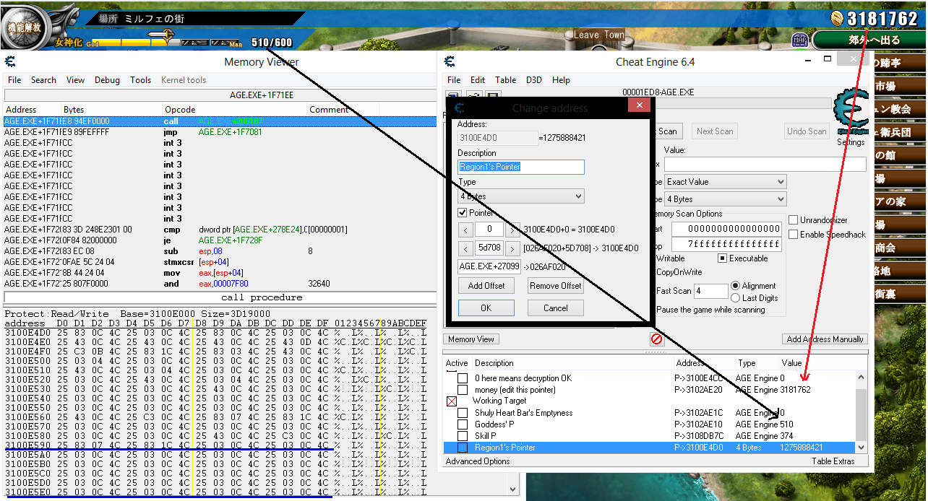Screen dimensions: 928x501
Task: Decrease the 5d708 pointer offset
Action: pos(465,249)
